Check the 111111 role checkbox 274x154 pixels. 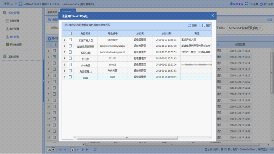[70, 58]
